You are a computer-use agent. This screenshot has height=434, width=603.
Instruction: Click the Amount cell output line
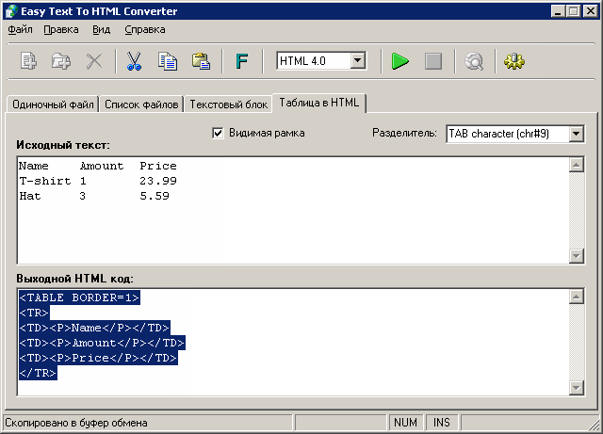(102, 343)
